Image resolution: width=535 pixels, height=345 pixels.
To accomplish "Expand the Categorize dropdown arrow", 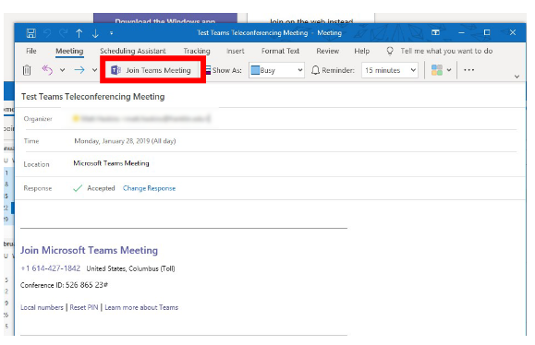I will pyautogui.click(x=449, y=70).
